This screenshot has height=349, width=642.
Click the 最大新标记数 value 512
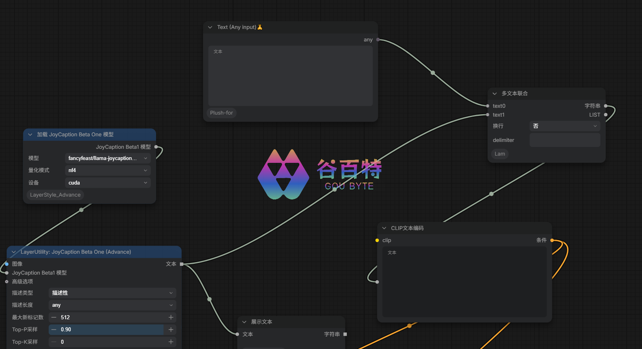[x=65, y=318]
